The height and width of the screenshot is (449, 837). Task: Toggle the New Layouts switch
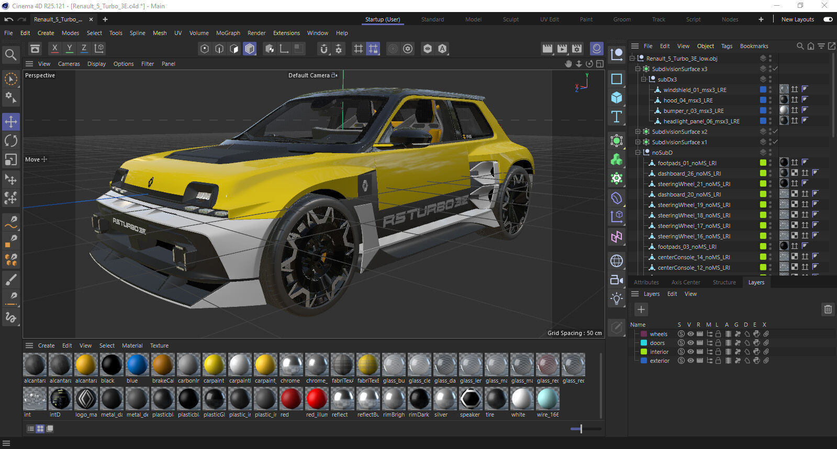tap(828, 19)
